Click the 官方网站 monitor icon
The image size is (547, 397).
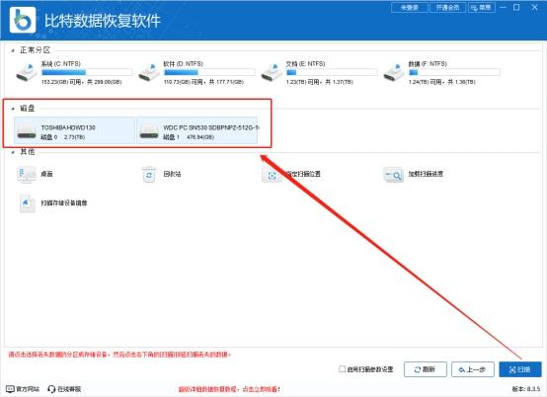click(x=11, y=389)
